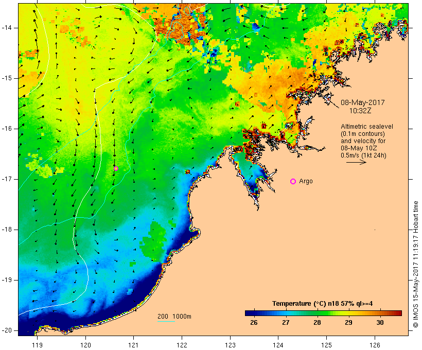Click the colorbar label '27'
The height and width of the screenshot is (350, 422).
click(286, 323)
